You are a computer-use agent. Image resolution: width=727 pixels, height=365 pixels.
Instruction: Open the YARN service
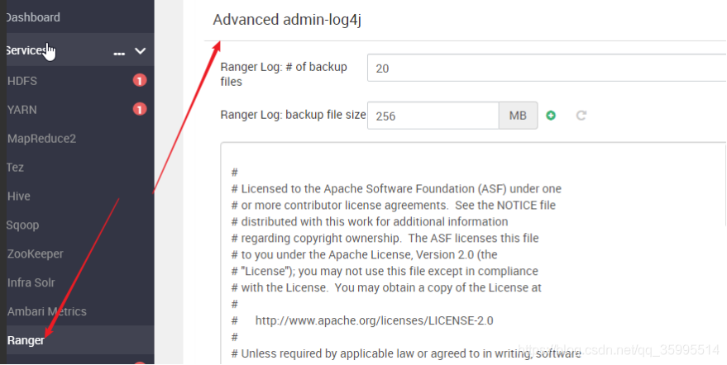click(22, 110)
